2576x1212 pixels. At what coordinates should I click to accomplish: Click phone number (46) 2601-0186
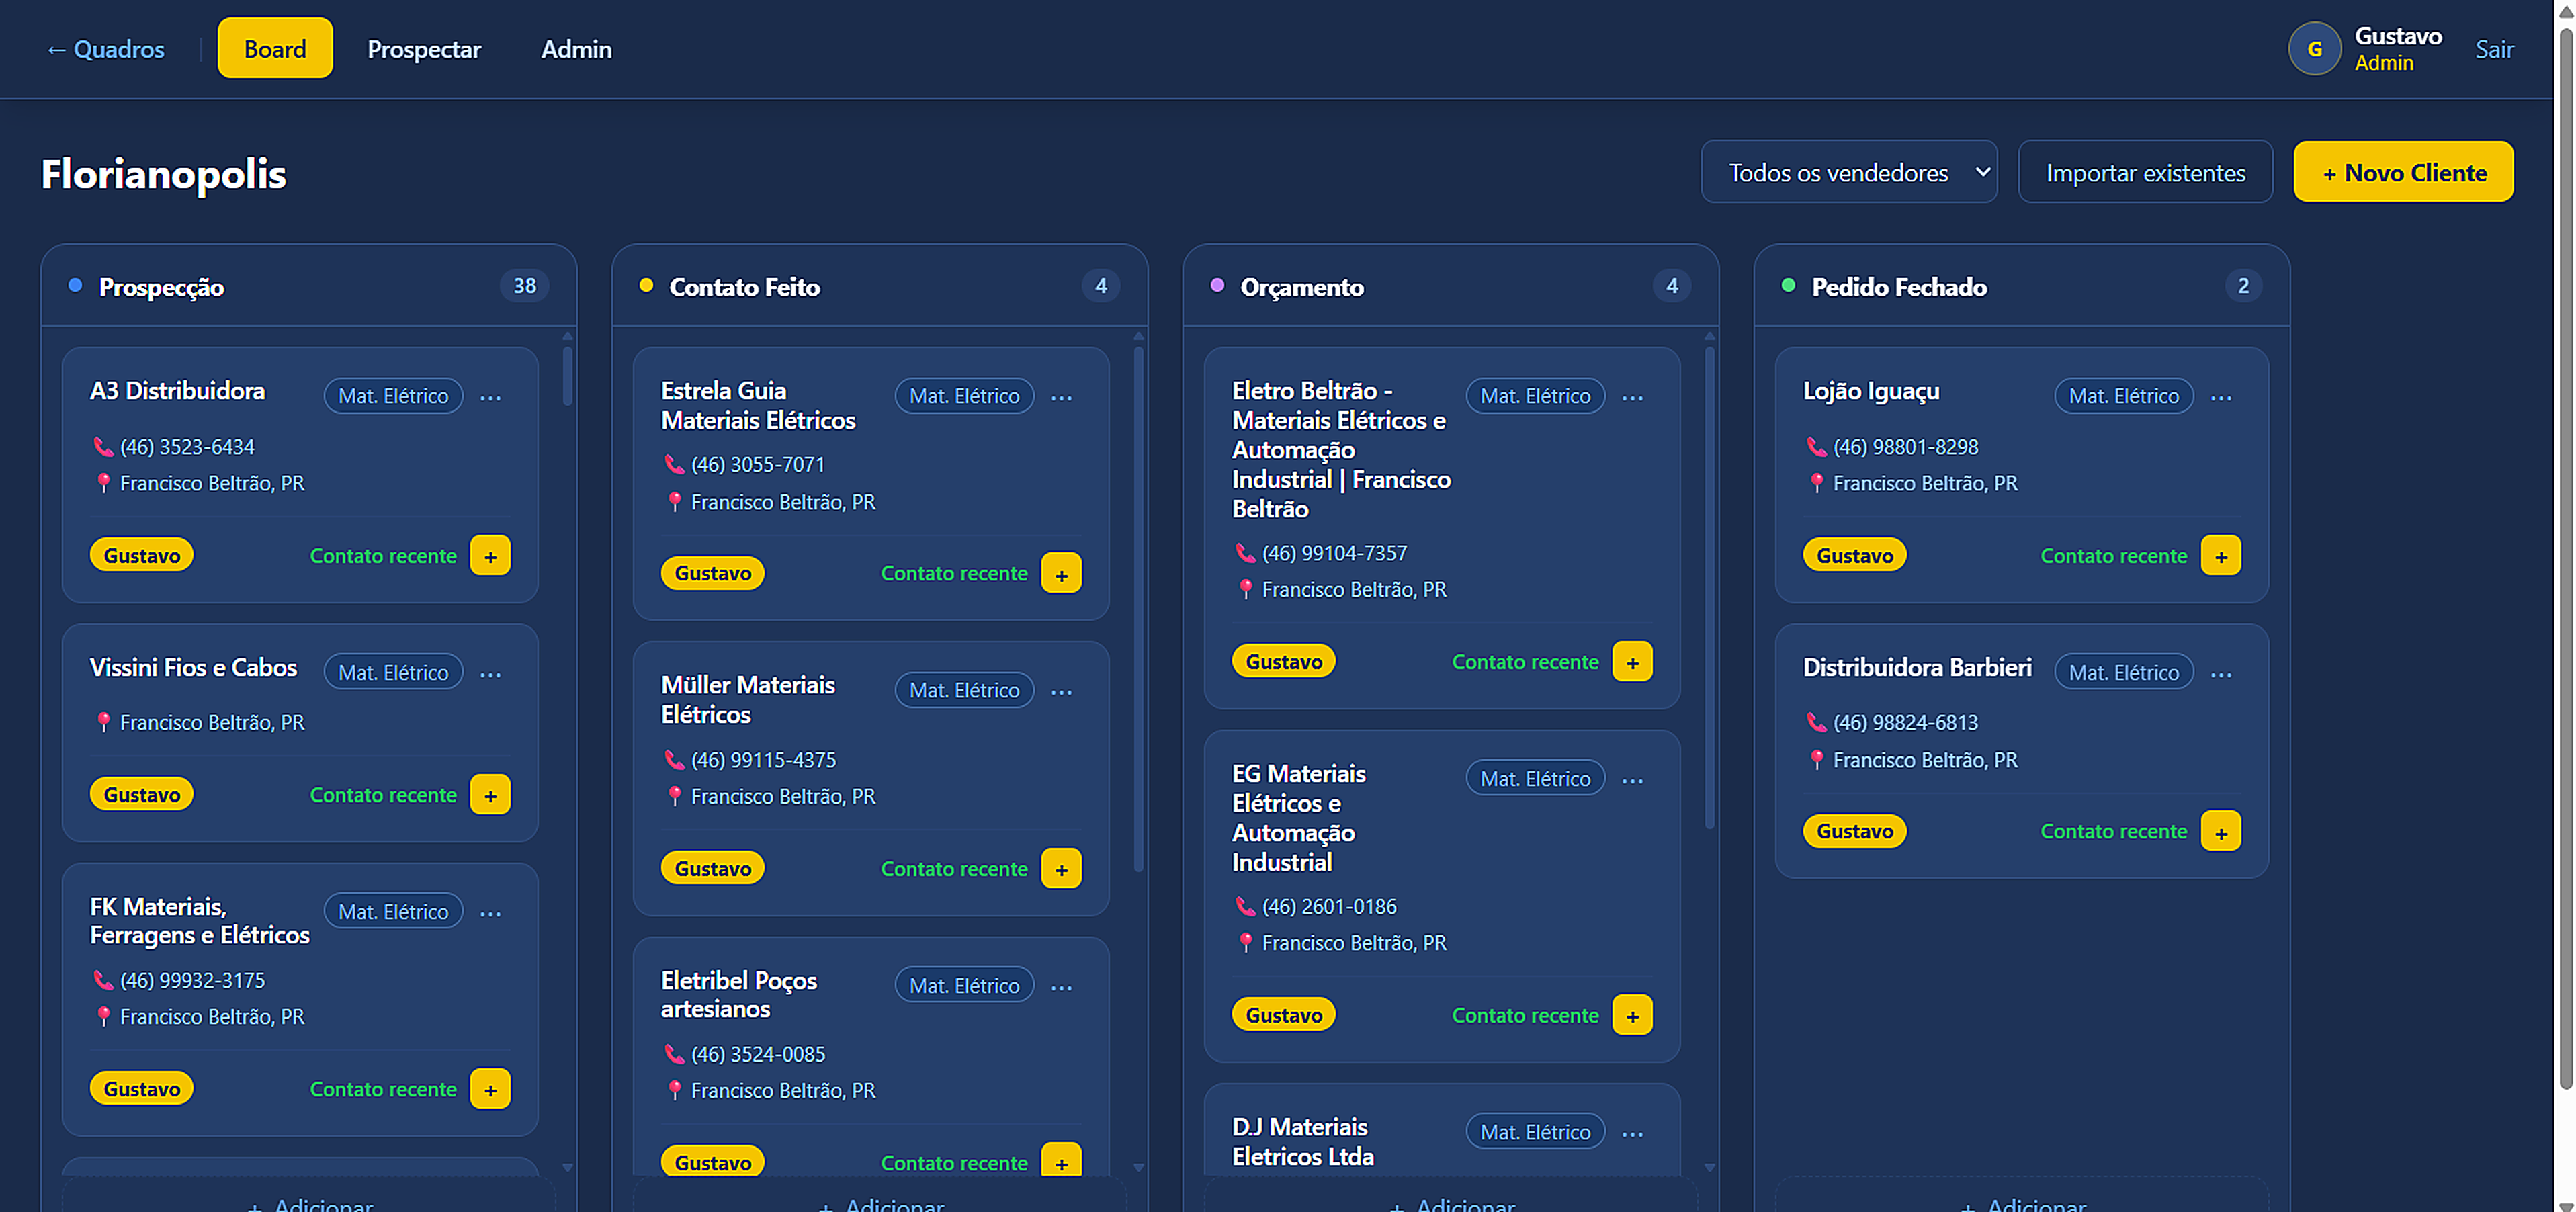click(1329, 906)
